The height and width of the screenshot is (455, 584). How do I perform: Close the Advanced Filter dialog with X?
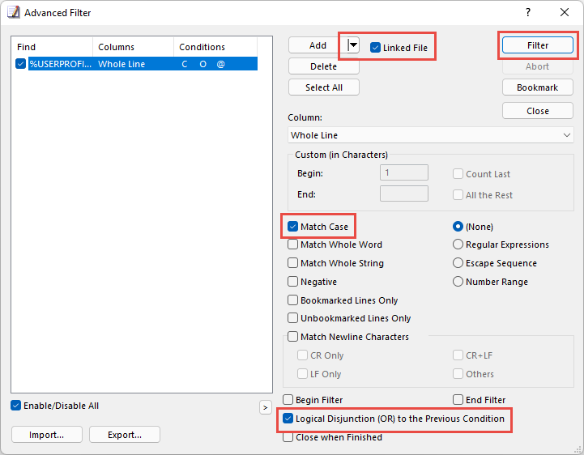[x=565, y=12]
